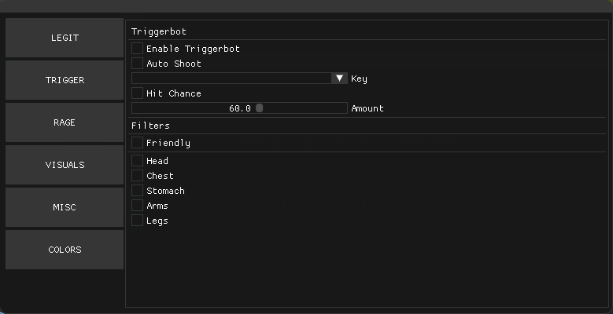Image resolution: width=613 pixels, height=314 pixels.
Task: Switch to the TRIGGER tab
Action: pos(65,80)
